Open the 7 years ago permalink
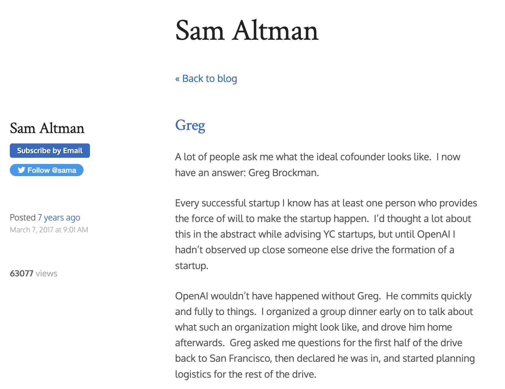This screenshot has height=389, width=505. pos(59,217)
